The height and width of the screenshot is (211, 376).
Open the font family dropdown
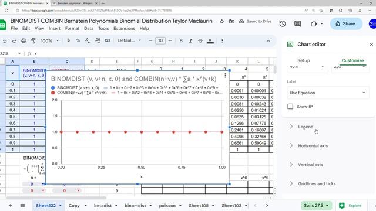coord(129,40)
